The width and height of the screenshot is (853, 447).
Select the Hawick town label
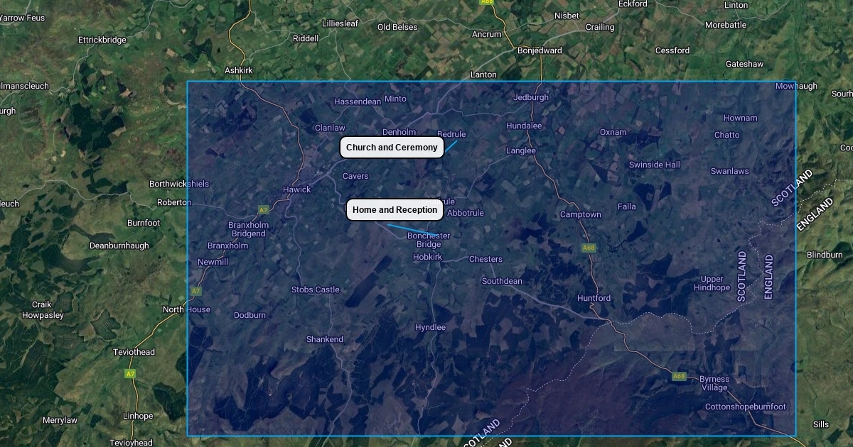coord(297,189)
